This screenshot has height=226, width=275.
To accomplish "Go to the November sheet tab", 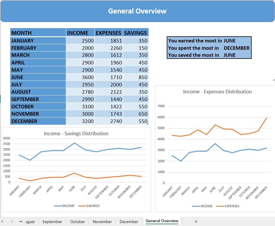I will point(102,222).
